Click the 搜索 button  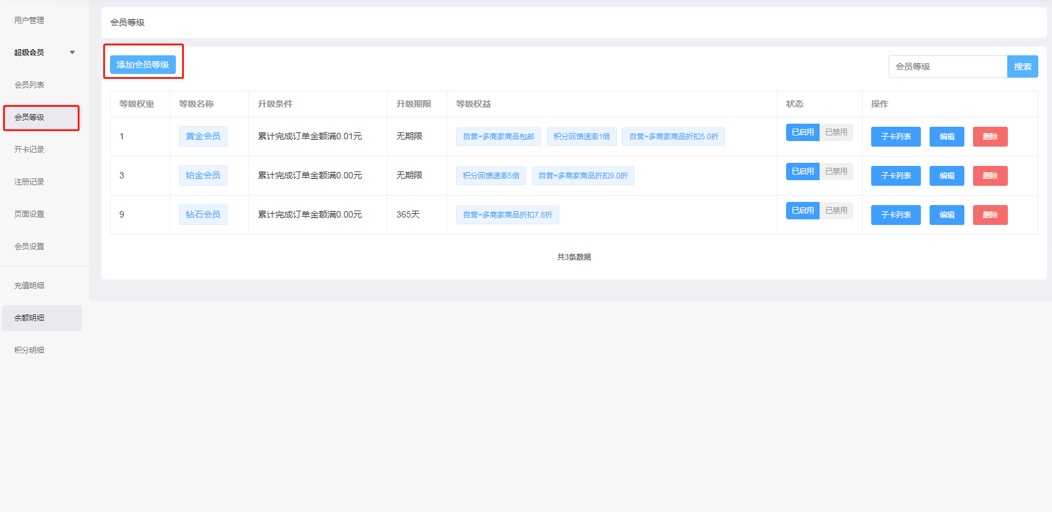(x=1023, y=66)
